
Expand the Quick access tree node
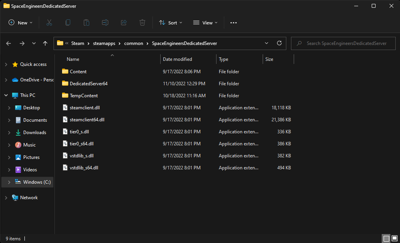(x=6, y=64)
